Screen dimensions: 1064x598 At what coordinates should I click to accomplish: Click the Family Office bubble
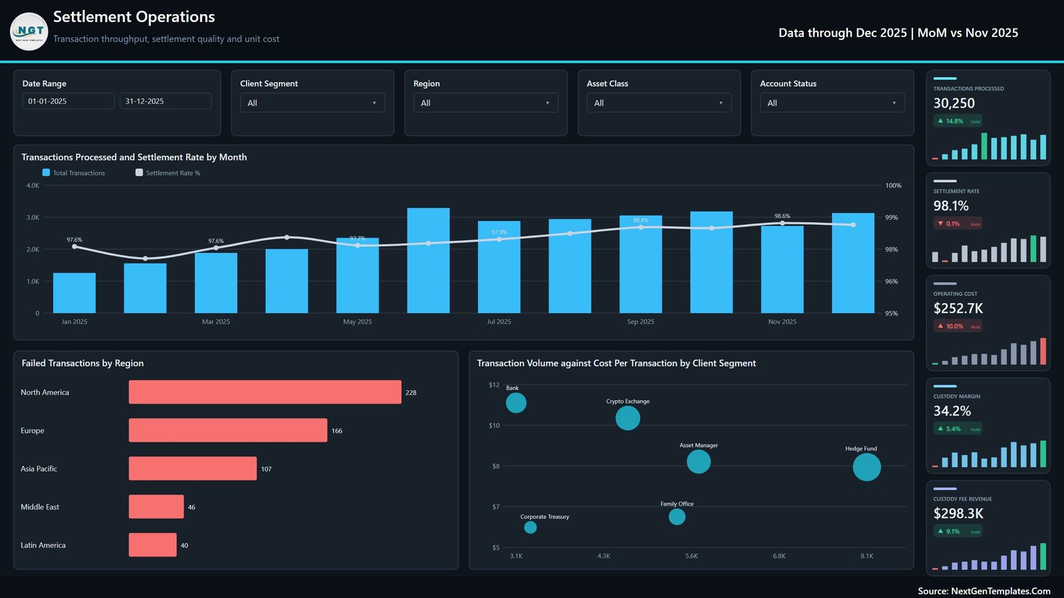pyautogui.click(x=677, y=516)
